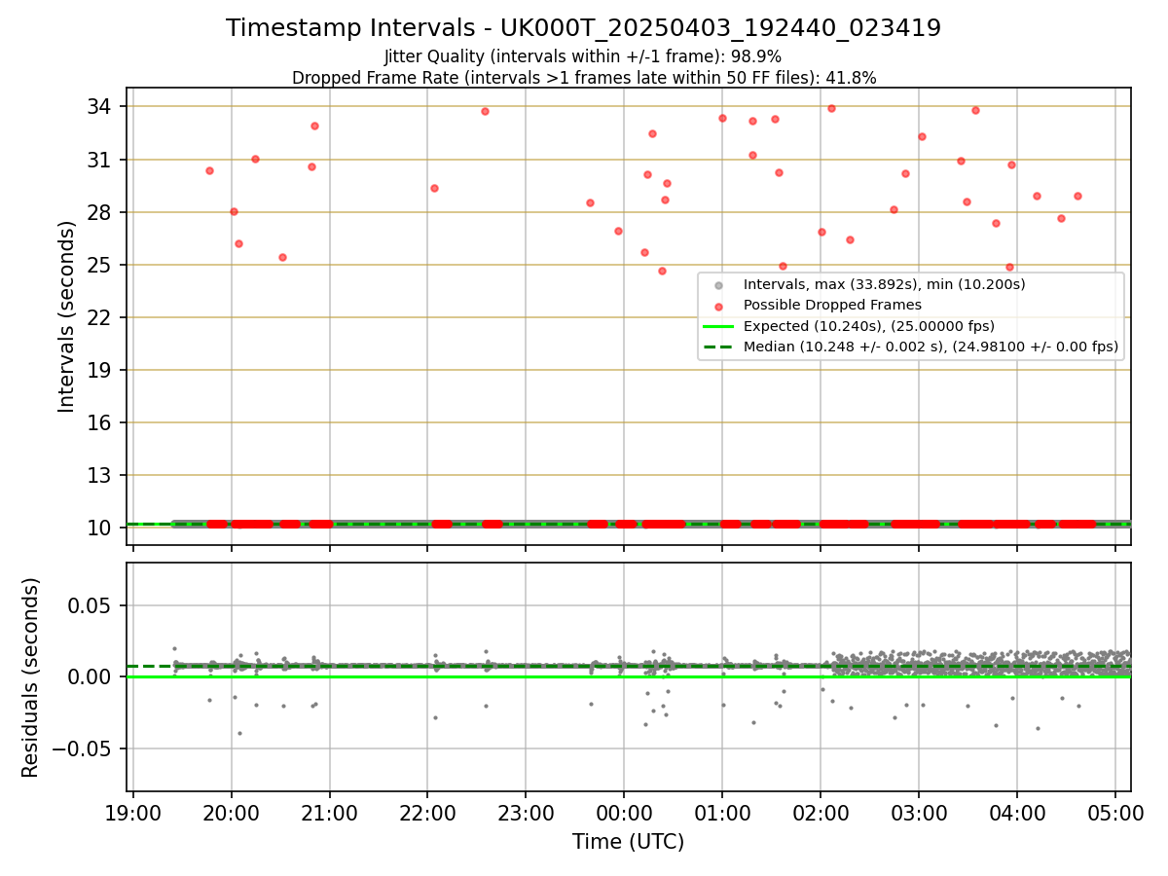The width and height of the screenshot is (1168, 876).
Task: Click the solid green line sample in legend
Action: point(719,326)
